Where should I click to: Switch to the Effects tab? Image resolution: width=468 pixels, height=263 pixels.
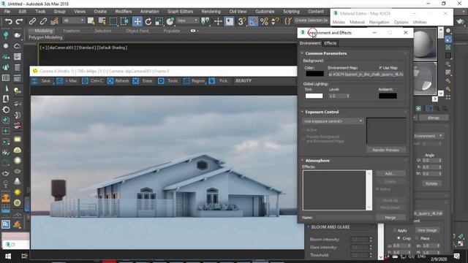[331, 43]
